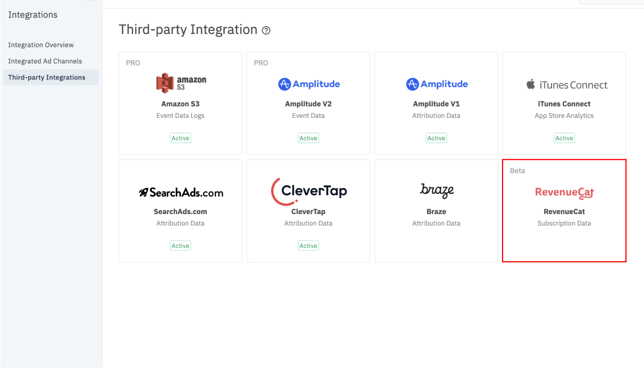Click the Braze logo
This screenshot has width=644, height=368.
[437, 191]
